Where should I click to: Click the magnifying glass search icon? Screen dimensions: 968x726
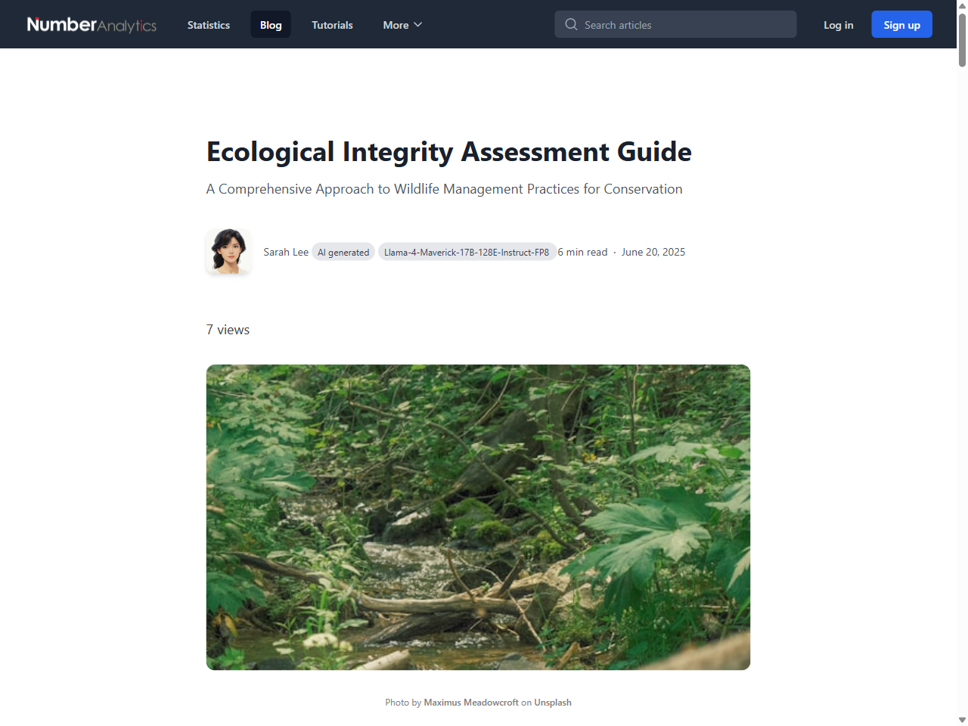pyautogui.click(x=571, y=24)
